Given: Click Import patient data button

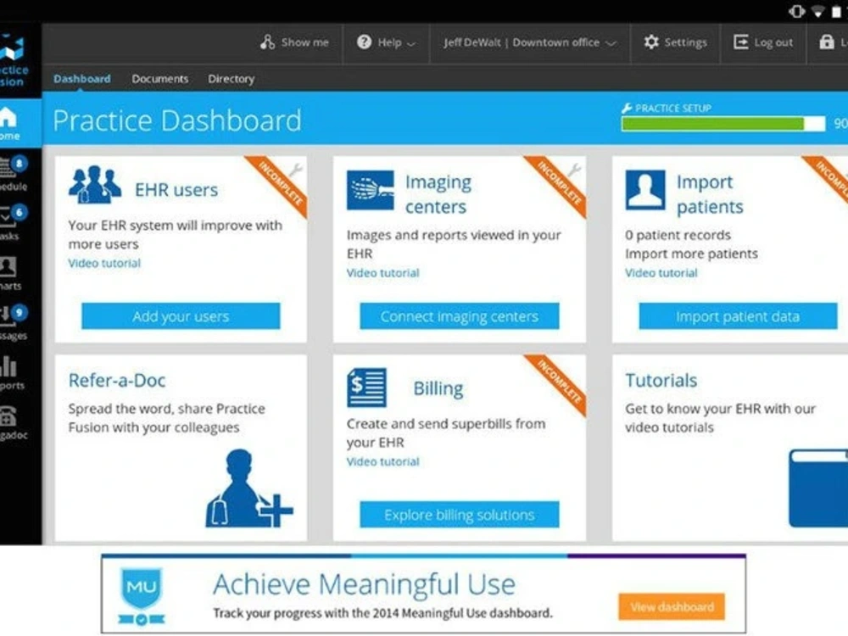Looking at the screenshot, I should tap(738, 315).
